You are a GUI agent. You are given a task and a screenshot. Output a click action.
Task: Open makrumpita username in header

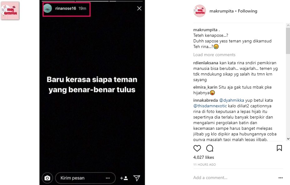point(222,11)
